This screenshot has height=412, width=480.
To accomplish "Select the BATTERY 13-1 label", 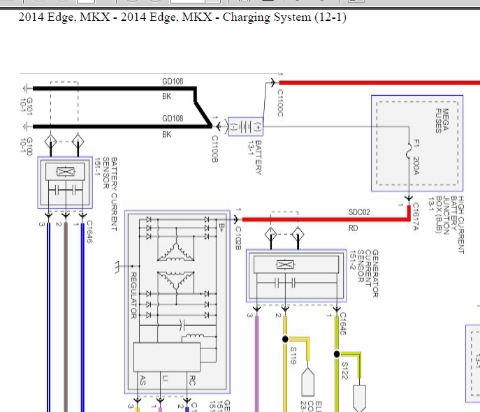I will tap(255, 158).
